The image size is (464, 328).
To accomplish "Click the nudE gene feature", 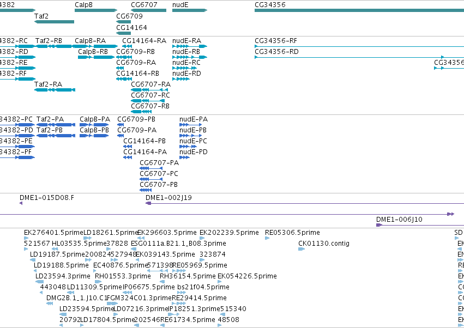I will (190, 10).
